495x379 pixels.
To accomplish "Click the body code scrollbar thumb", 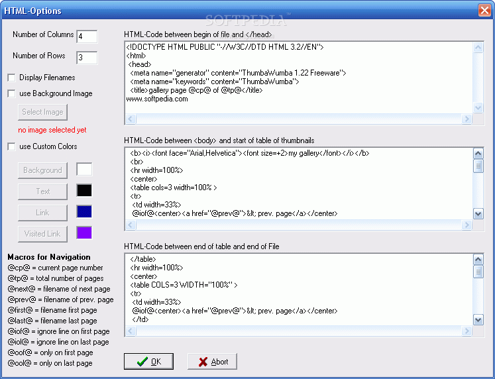I will [x=478, y=166].
